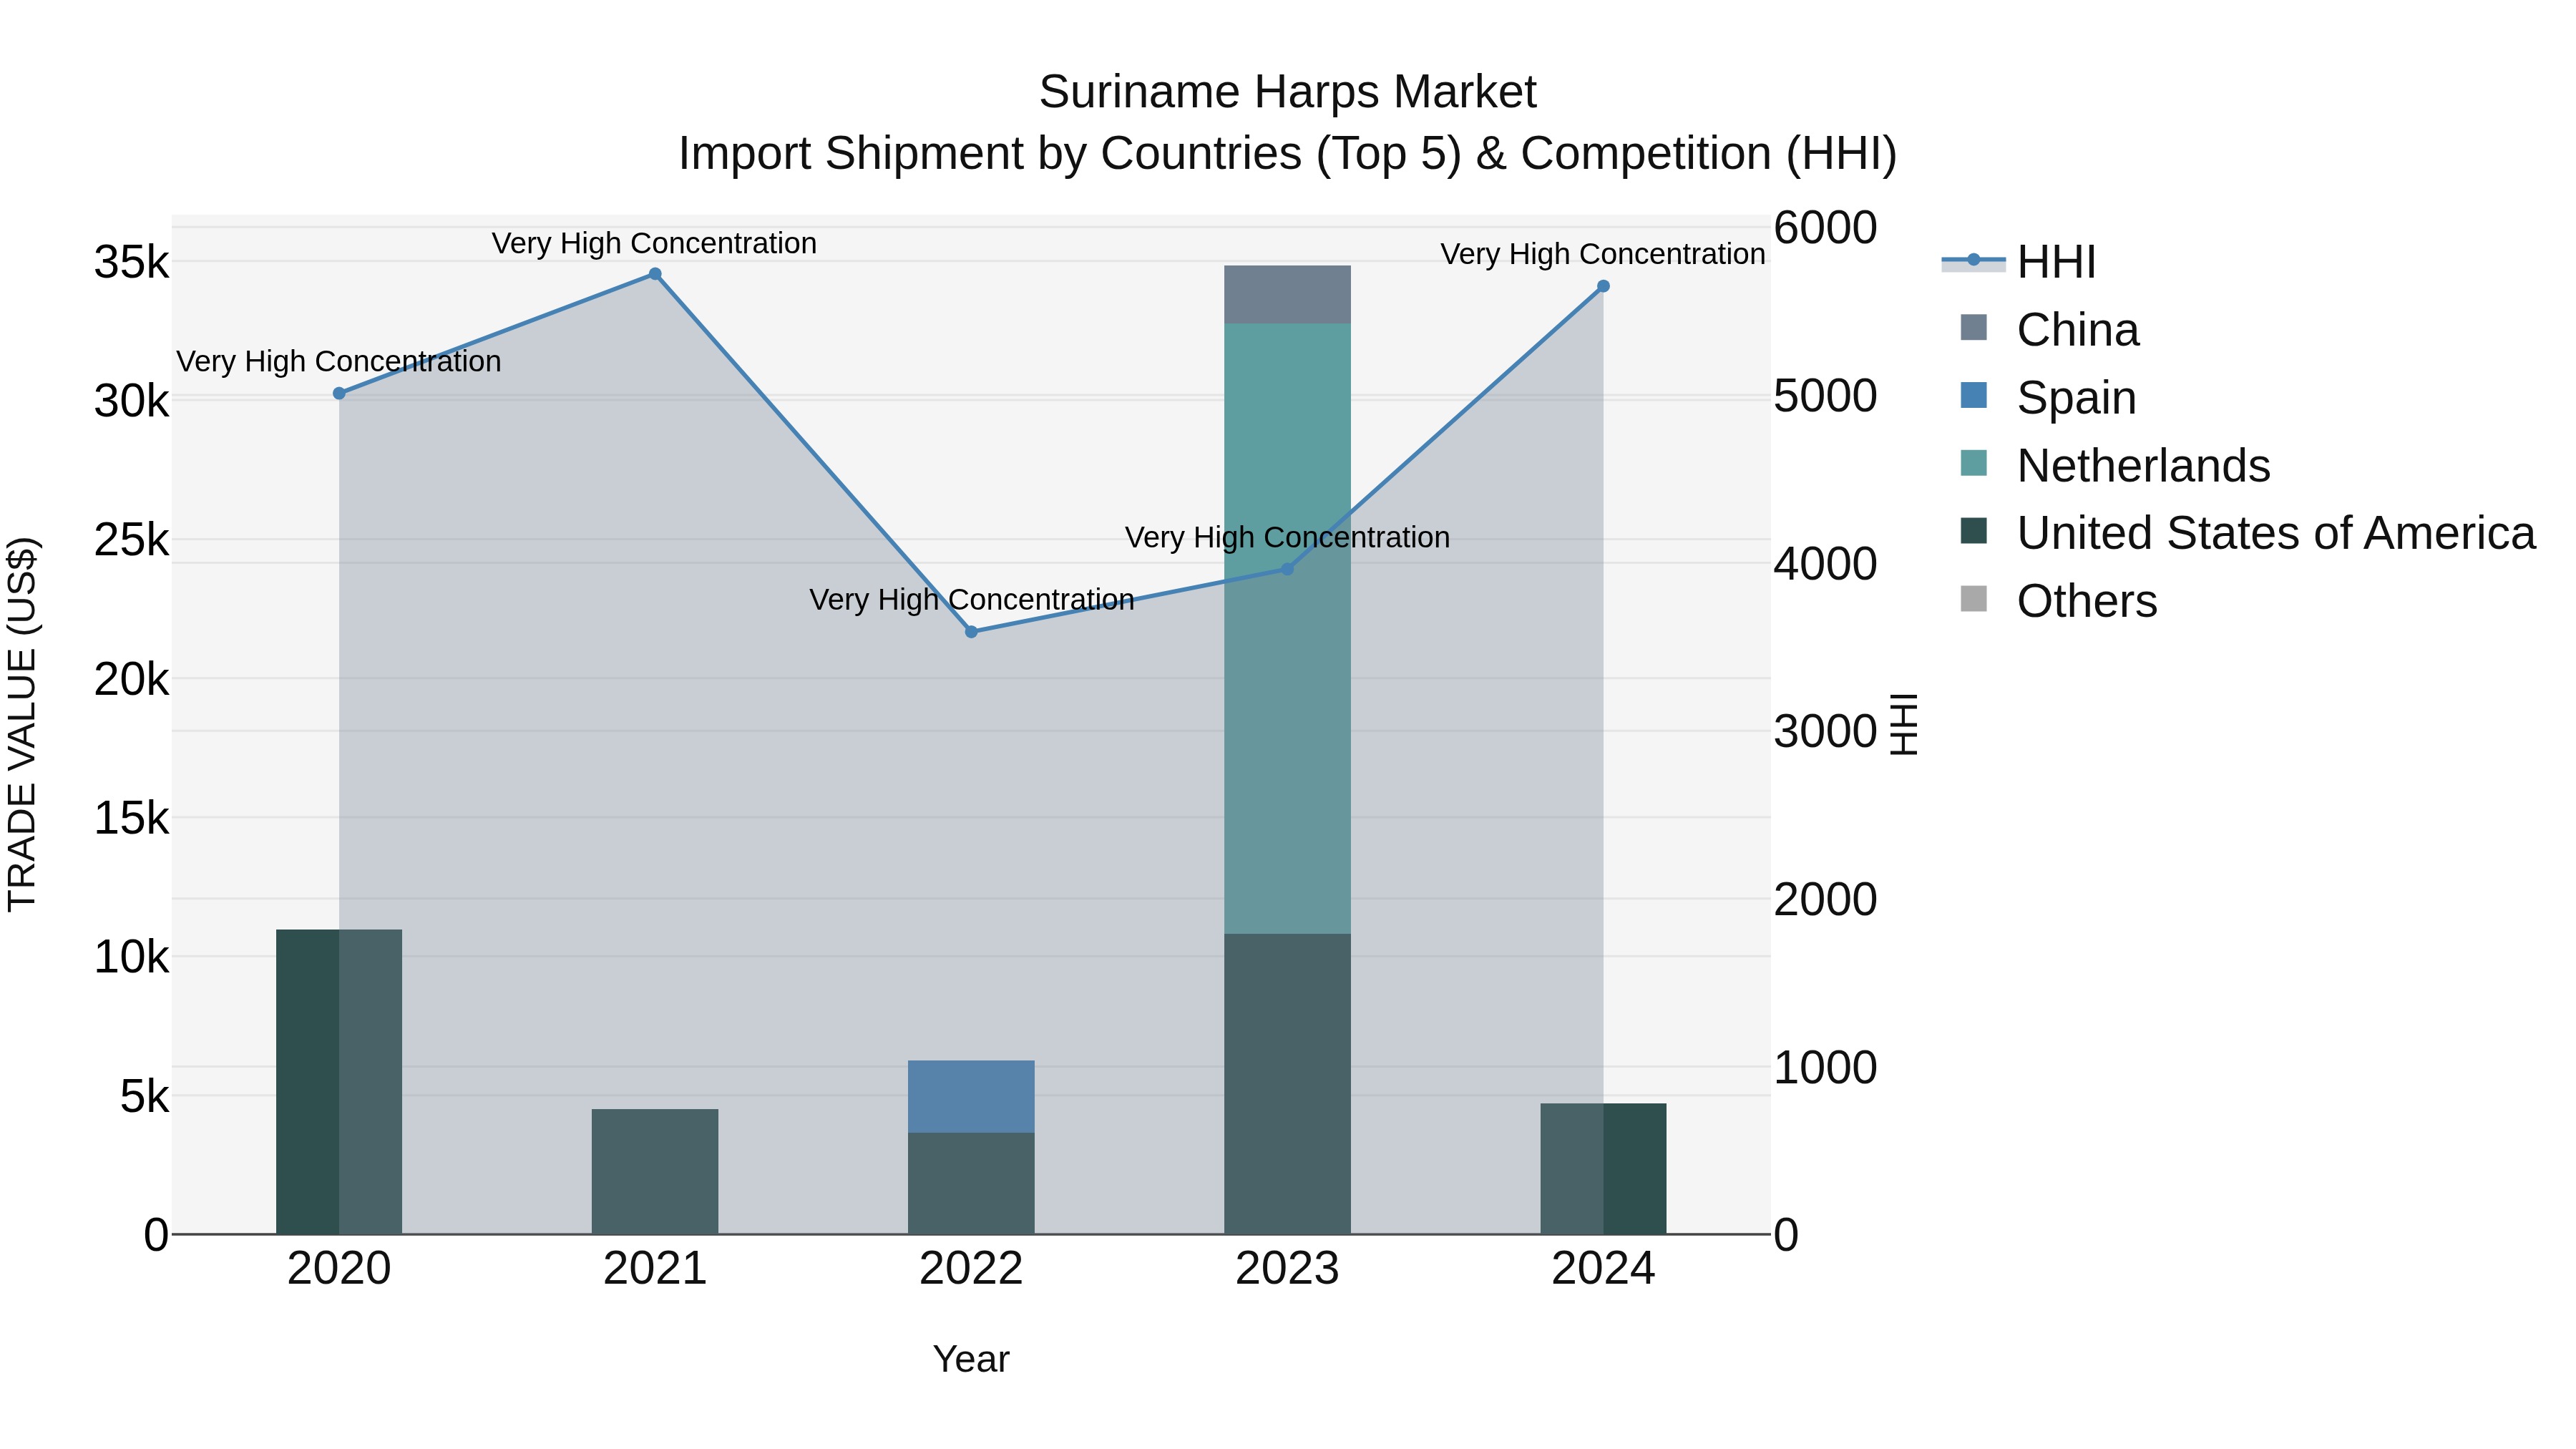
Task: Click the 2021 x-axis tick label
Action: coord(655,1269)
